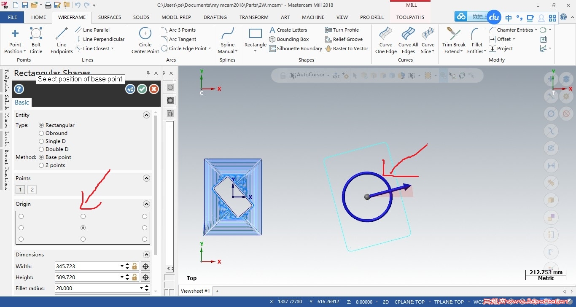Activate the Line Endpoints tool
Image resolution: width=576 pixels, height=307 pixels.
tap(62, 41)
